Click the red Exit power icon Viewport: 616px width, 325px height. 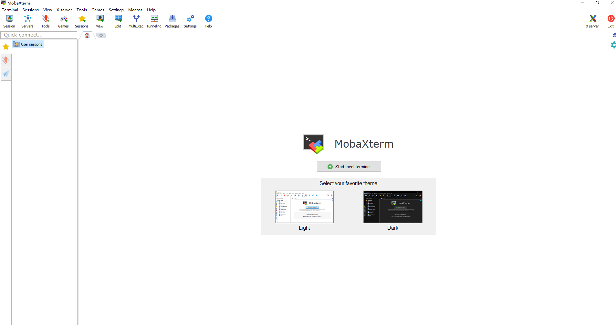pos(611,21)
